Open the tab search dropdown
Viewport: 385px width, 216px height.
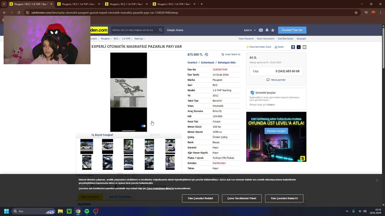4,4
